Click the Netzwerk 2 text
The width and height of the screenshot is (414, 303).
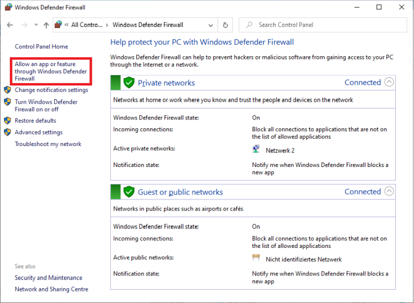pos(280,150)
